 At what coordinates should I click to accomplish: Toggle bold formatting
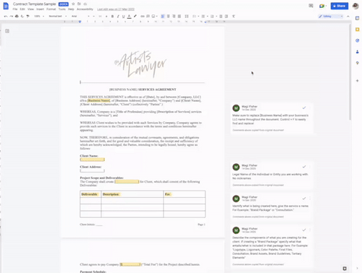point(112,17)
